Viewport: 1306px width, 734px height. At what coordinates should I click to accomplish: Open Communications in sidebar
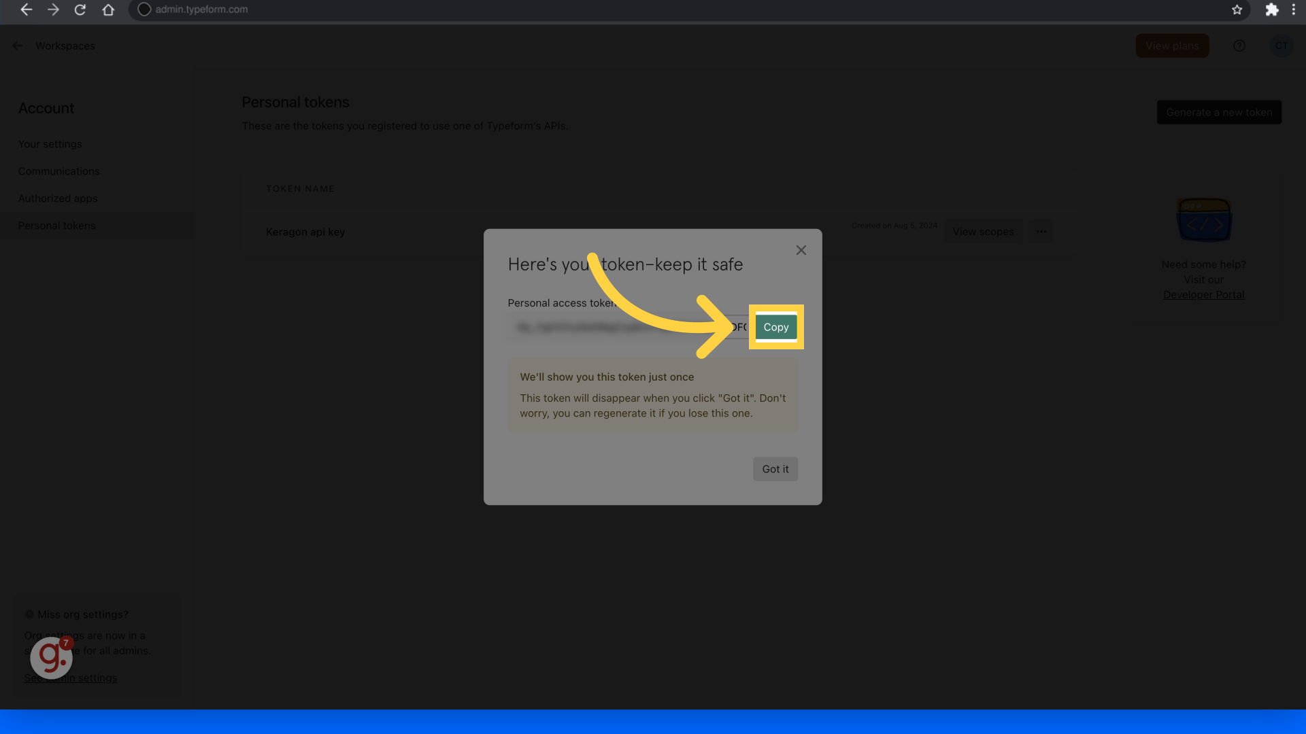(x=58, y=171)
